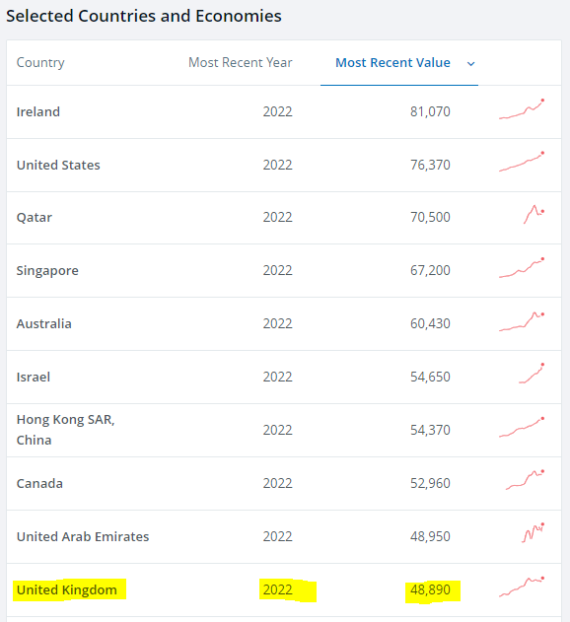The height and width of the screenshot is (622, 570).
Task: Open Ireland's sparkline trend chart
Action: (x=522, y=109)
